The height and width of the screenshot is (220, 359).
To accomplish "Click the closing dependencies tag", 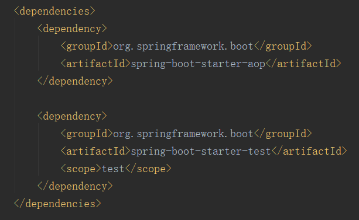I will point(57,204).
